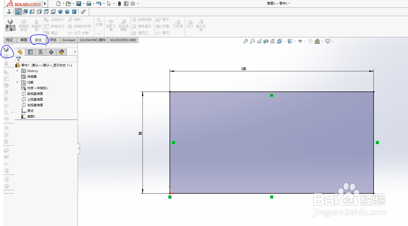Click the Previous View icon
The image size is (408, 226).
259,41
